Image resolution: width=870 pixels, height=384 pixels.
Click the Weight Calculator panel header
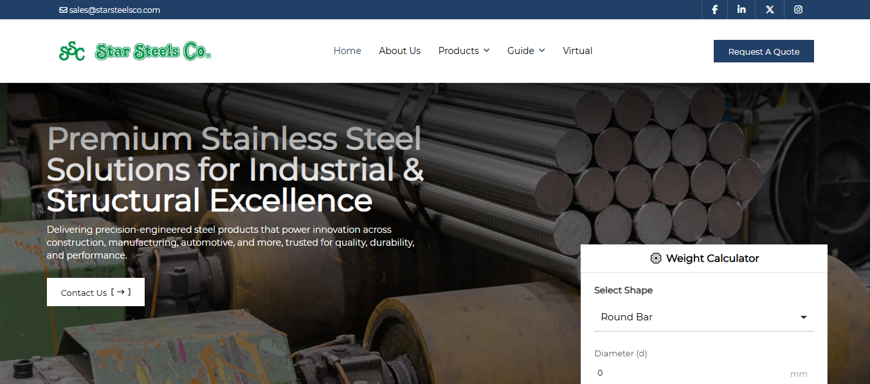click(704, 259)
